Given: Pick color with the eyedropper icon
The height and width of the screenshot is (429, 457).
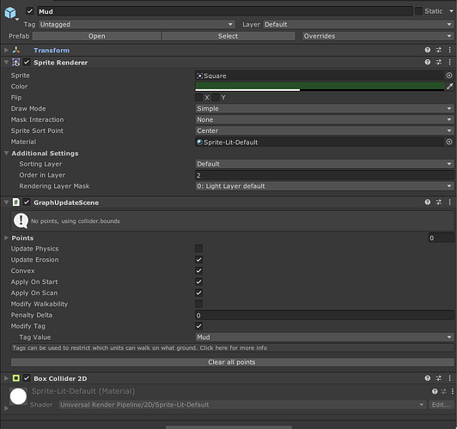Looking at the screenshot, I should (x=450, y=87).
